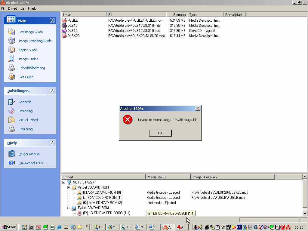The width and height of the screenshot is (308, 231).
Task: Click the Emulering icon
Action: pyautogui.click(x=11, y=129)
